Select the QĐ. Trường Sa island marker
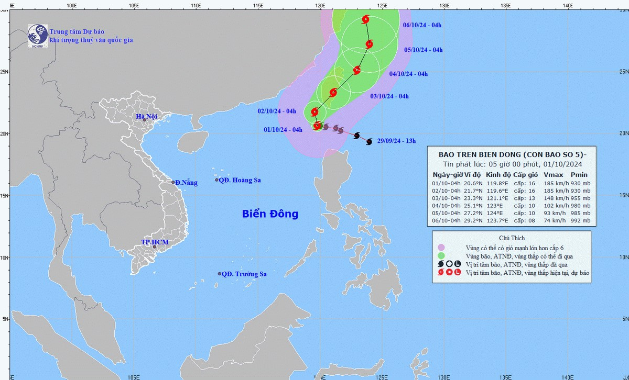Screen dimensions: 629x380 [x=220, y=274]
